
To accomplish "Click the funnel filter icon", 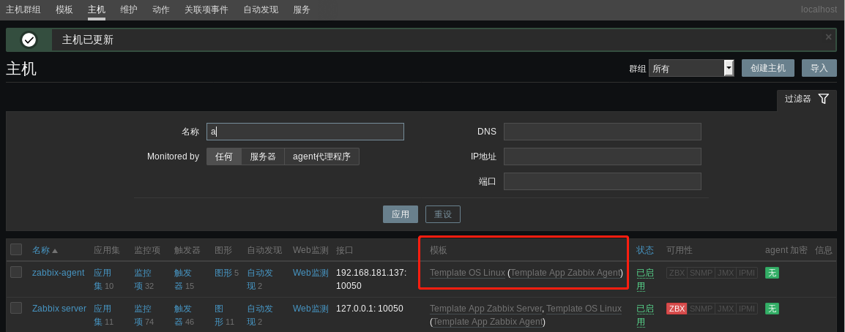I will pos(823,99).
